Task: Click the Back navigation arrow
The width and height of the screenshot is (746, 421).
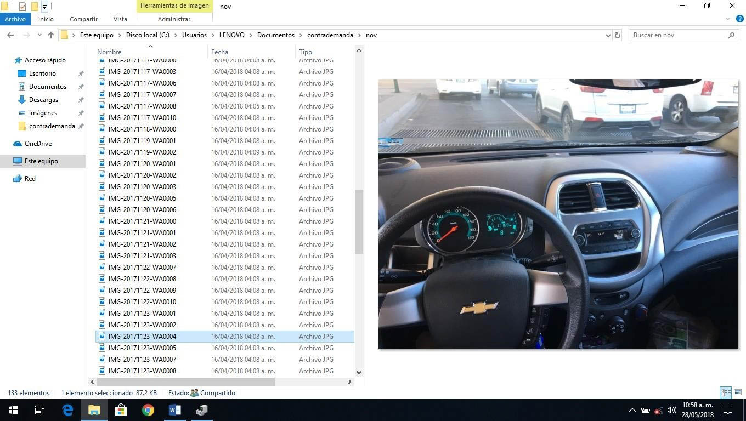Action: [x=10, y=35]
